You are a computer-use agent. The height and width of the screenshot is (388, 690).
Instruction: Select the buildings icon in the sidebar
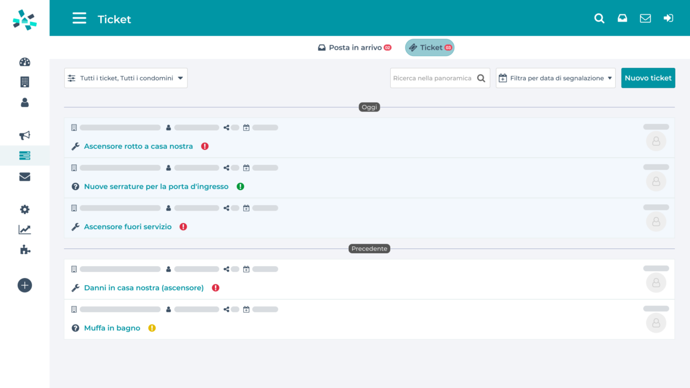(25, 82)
